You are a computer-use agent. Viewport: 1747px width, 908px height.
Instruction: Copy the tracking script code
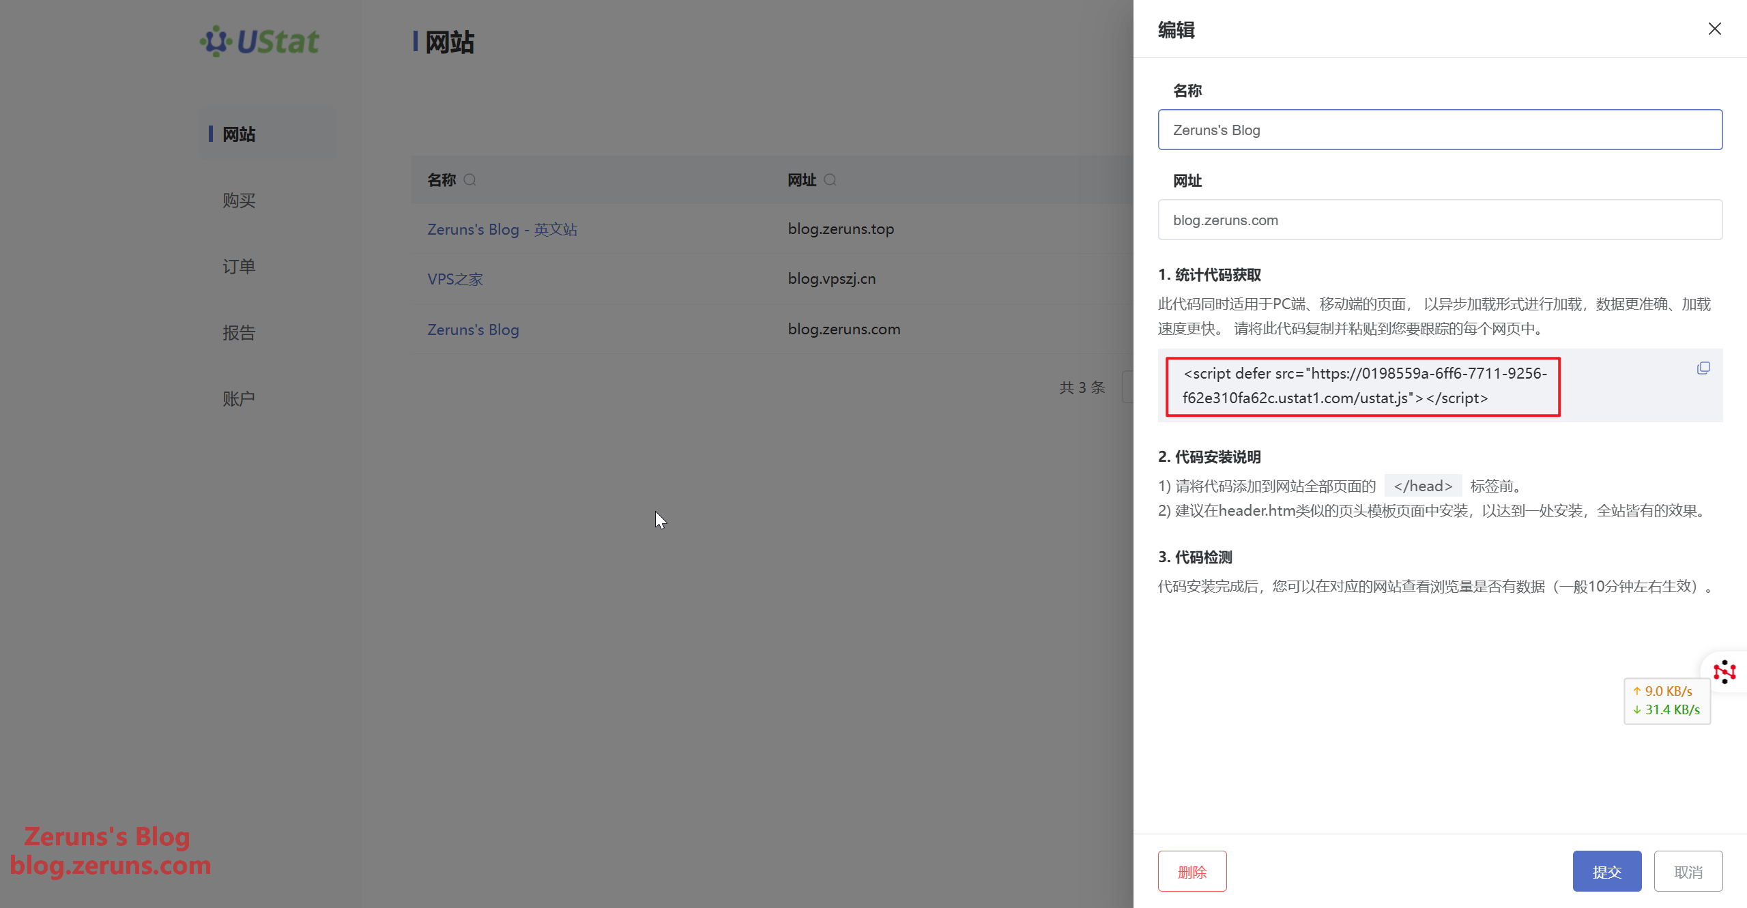[x=1703, y=368]
